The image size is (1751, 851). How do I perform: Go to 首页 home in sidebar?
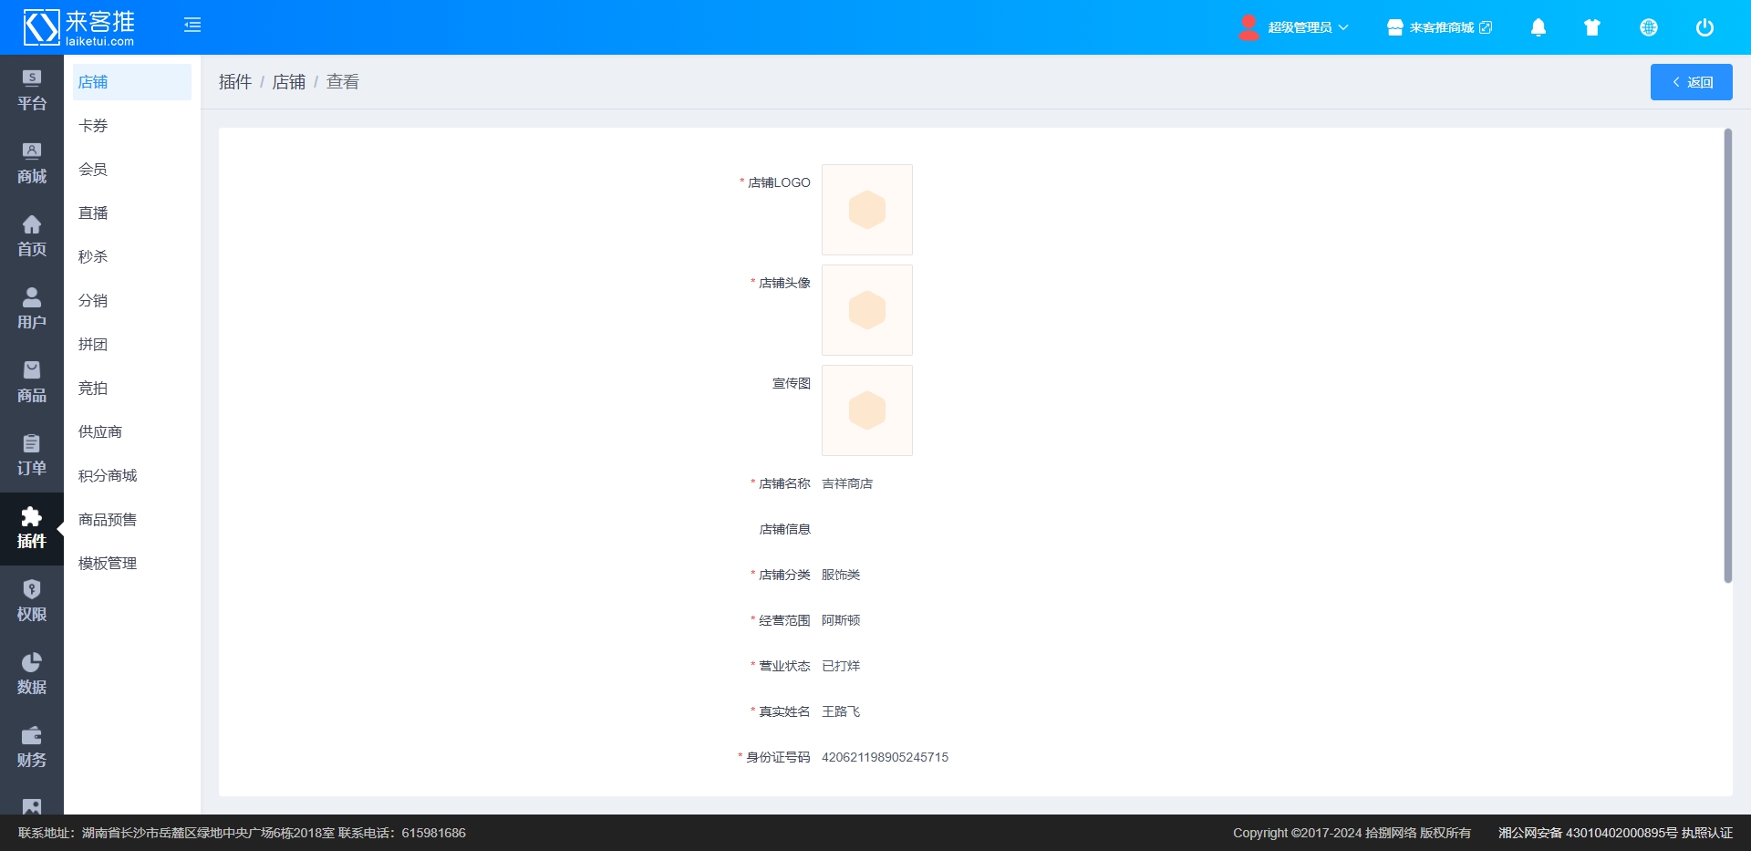coord(32,237)
